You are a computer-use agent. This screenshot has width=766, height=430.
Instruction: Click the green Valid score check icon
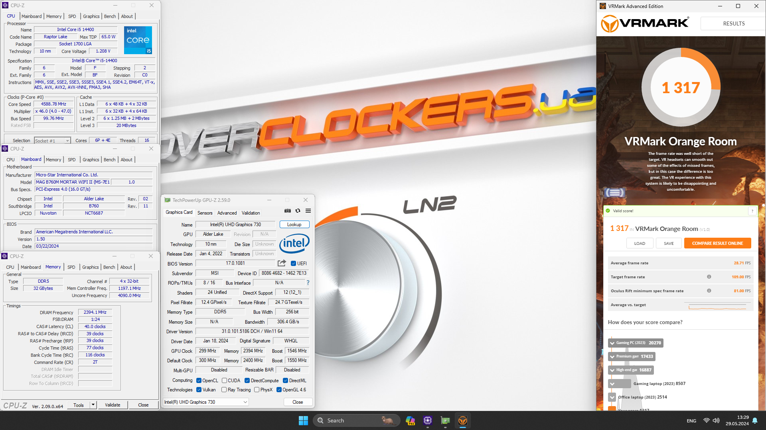coord(608,211)
